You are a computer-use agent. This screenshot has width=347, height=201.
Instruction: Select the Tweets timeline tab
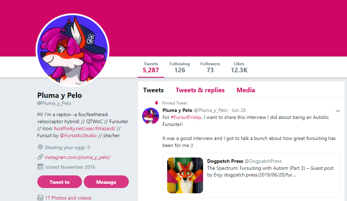pyautogui.click(x=153, y=90)
